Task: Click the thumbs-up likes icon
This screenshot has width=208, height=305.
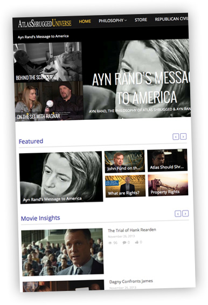Action: (137, 242)
